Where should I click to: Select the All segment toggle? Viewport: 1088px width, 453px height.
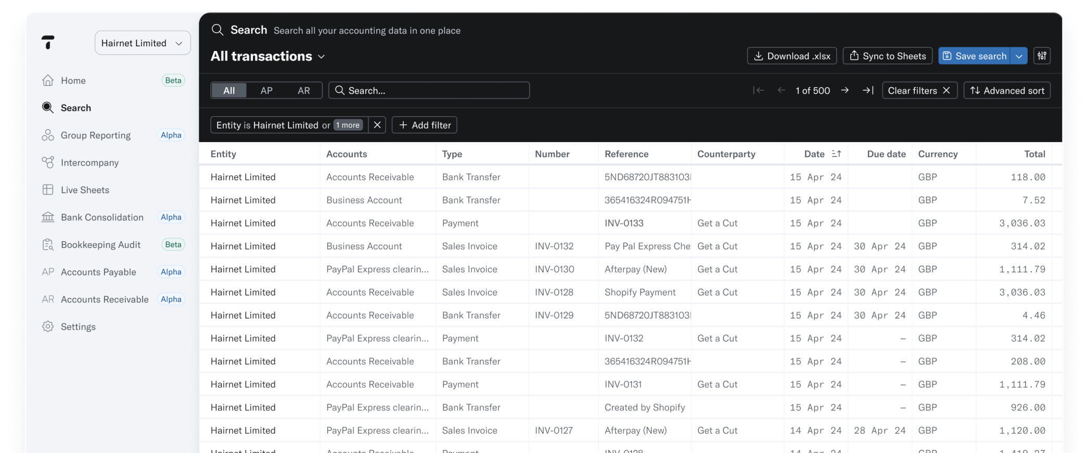coord(229,90)
